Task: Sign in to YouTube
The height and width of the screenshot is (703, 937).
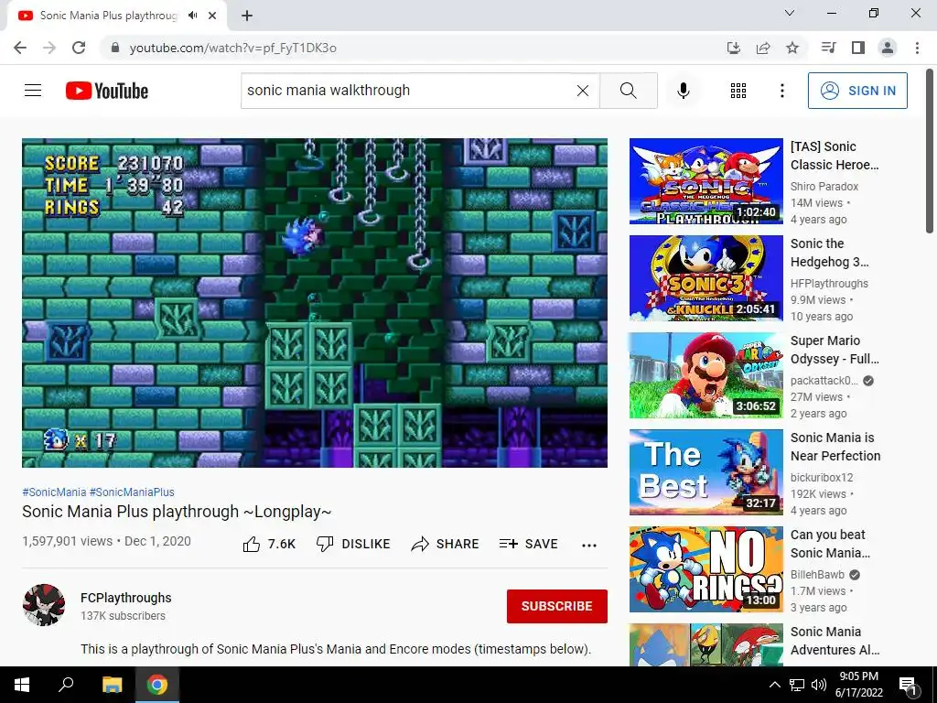Action: point(856,91)
